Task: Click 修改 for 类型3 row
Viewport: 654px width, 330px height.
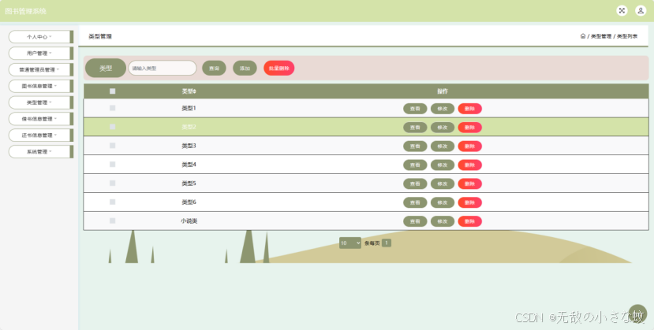Action: [x=443, y=146]
